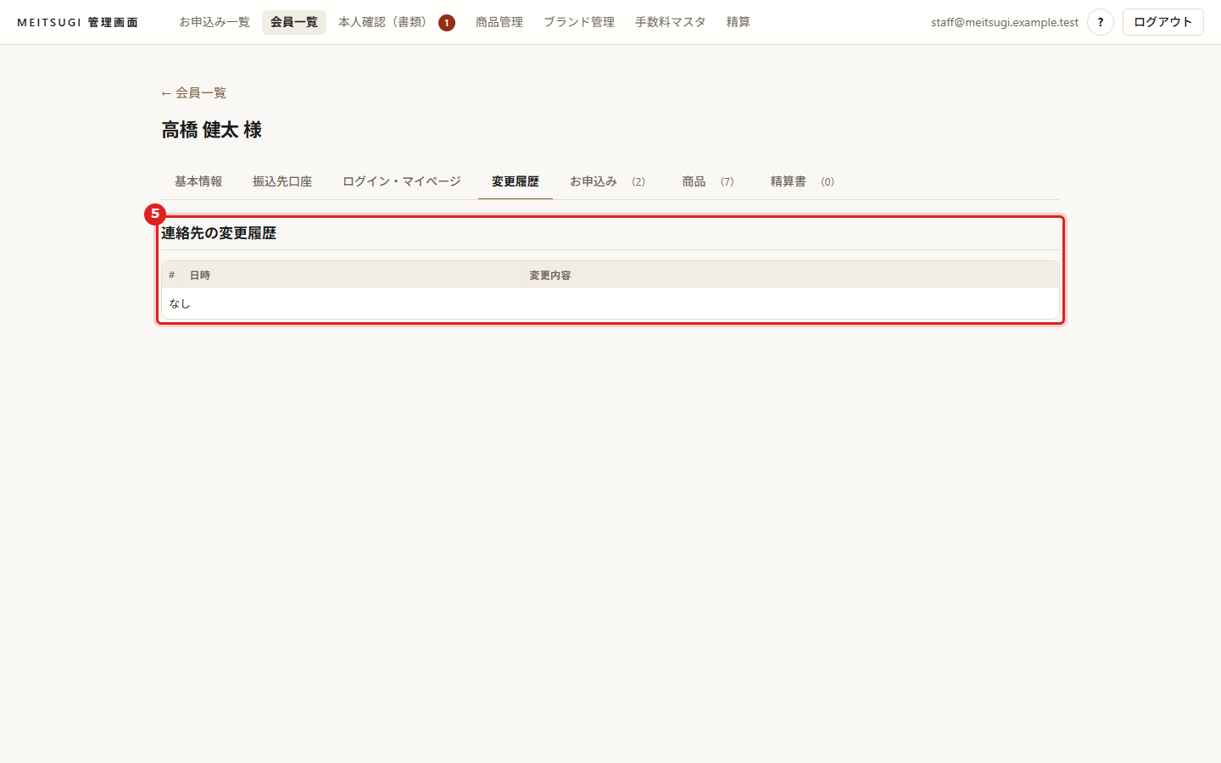Viewport: 1221px width, 763px height.
Task: Click the なし empty table row
Action: click(x=610, y=304)
